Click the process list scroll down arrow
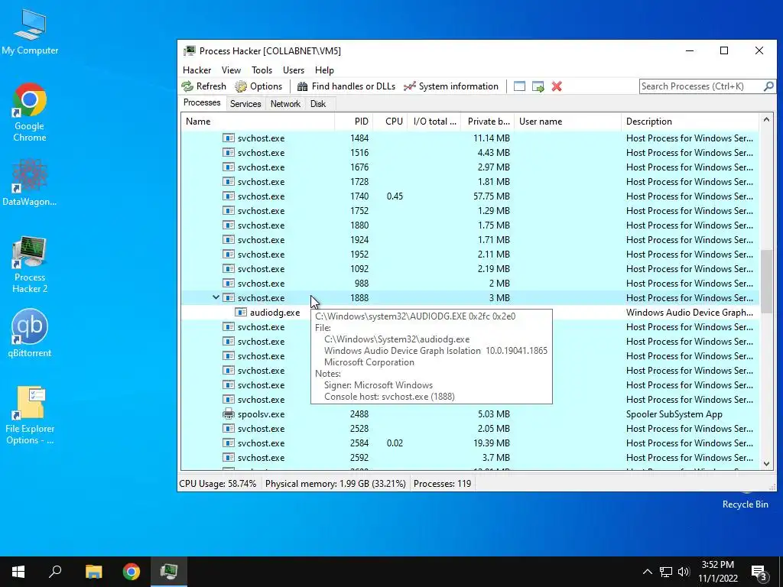 point(766,464)
